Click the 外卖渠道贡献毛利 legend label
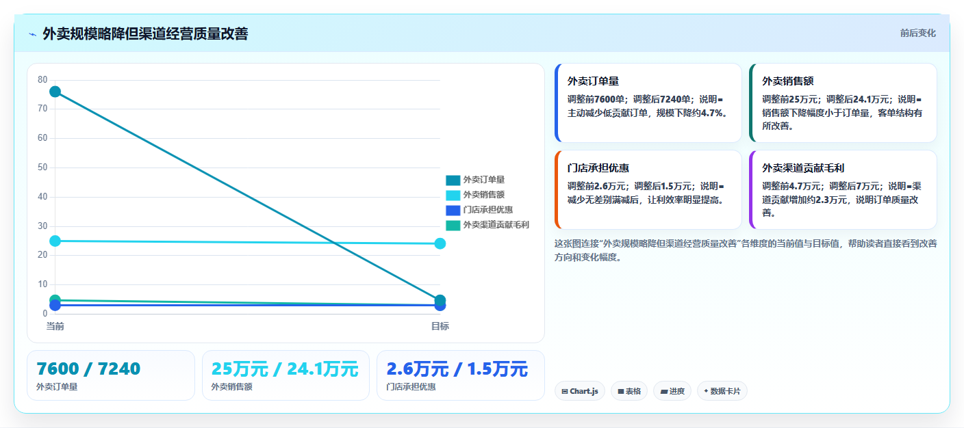The width and height of the screenshot is (964, 428). click(x=496, y=225)
